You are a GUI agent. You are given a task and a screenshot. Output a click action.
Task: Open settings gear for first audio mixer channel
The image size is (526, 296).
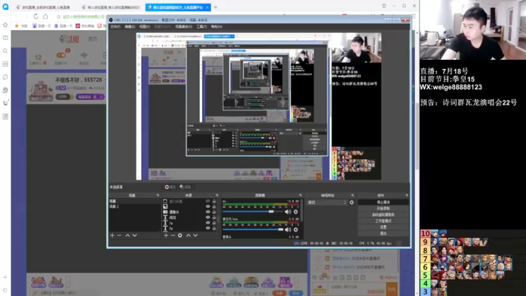point(295,212)
